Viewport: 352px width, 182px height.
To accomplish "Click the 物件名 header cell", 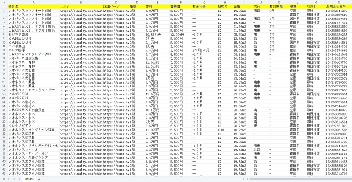I will (33, 7).
